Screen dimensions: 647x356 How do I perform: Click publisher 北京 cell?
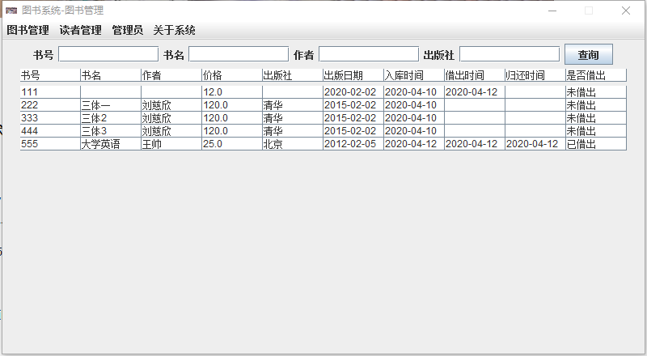tap(293, 144)
